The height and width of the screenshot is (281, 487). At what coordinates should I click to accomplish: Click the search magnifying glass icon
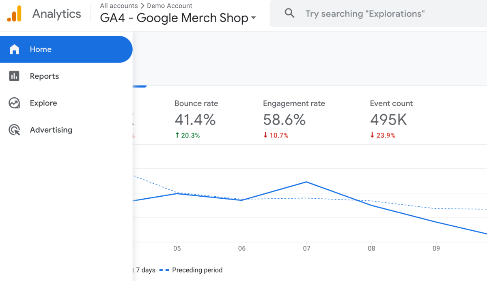tap(289, 13)
